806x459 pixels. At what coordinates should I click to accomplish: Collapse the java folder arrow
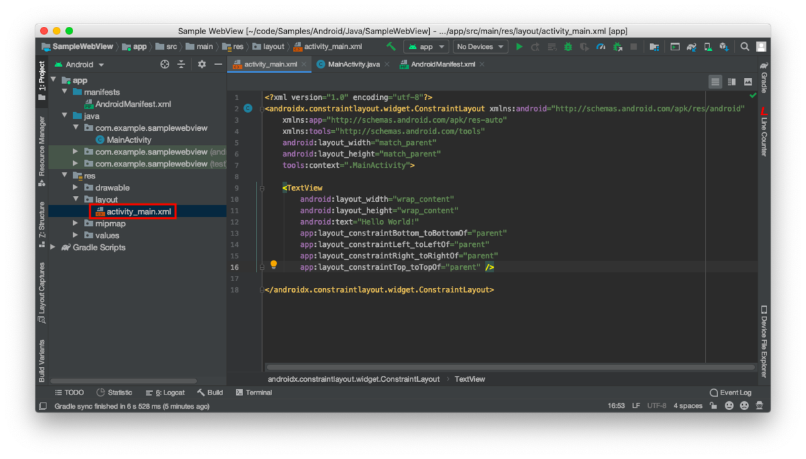[65, 116]
